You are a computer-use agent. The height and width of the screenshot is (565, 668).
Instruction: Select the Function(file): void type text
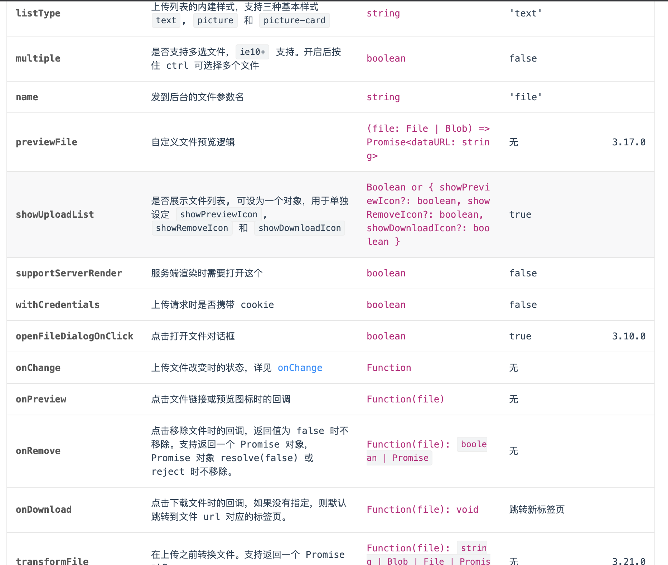422,509
